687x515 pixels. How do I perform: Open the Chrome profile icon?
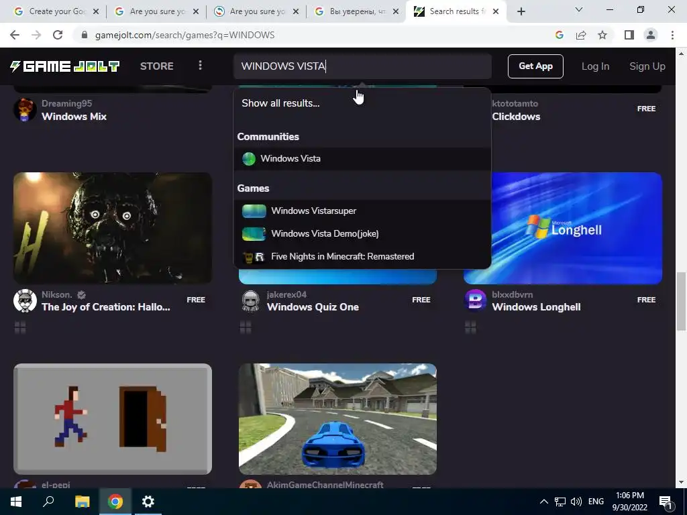pos(651,35)
